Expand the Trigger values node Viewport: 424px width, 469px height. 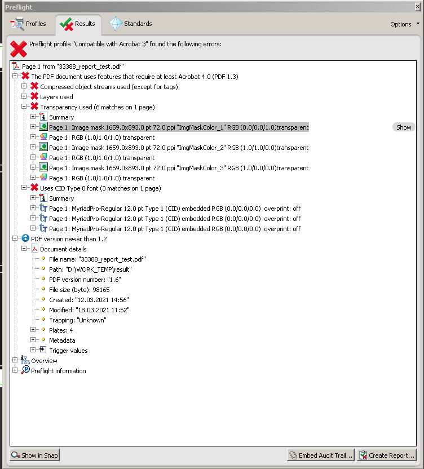[33, 350]
